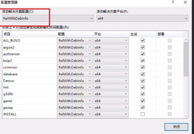The height and width of the screenshot is (134, 194).
Task: Open the configuration dropdown for INSTALL
Action: (75, 114)
